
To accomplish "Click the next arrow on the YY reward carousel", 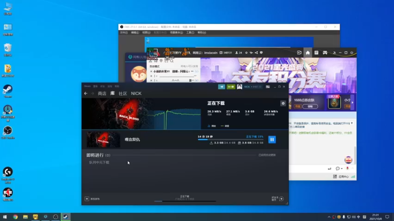I will [x=352, y=103].
